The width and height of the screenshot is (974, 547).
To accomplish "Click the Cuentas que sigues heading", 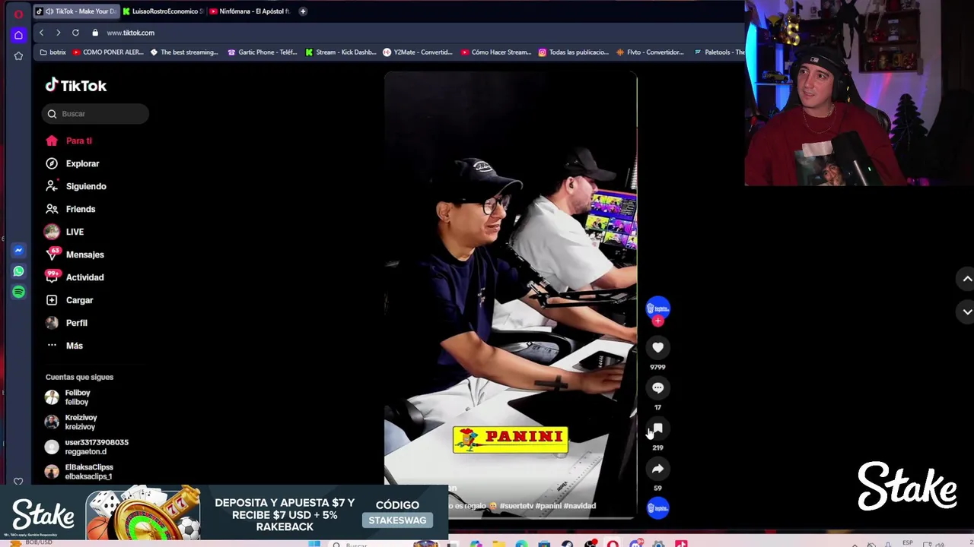I will pyautogui.click(x=79, y=377).
